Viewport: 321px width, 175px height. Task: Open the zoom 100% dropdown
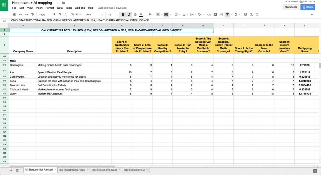click(x=44, y=15)
